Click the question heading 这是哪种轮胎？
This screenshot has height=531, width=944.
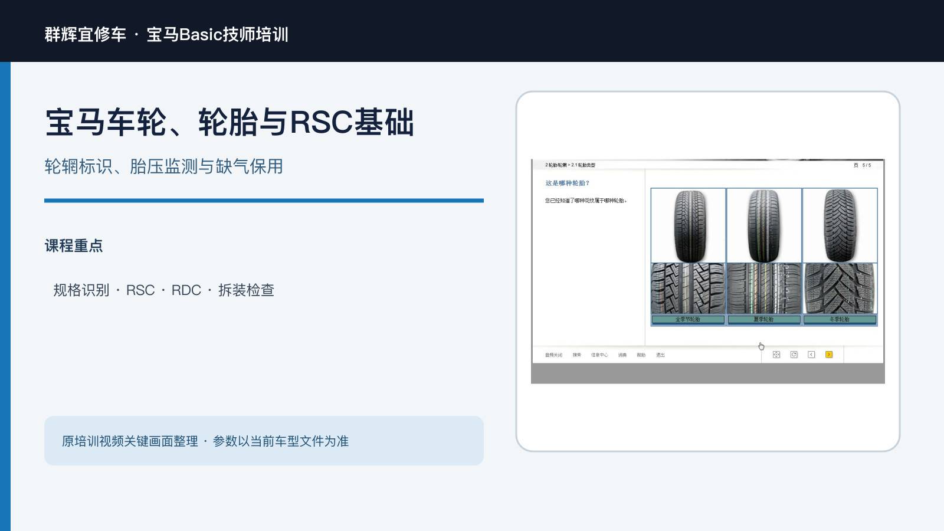tap(568, 183)
